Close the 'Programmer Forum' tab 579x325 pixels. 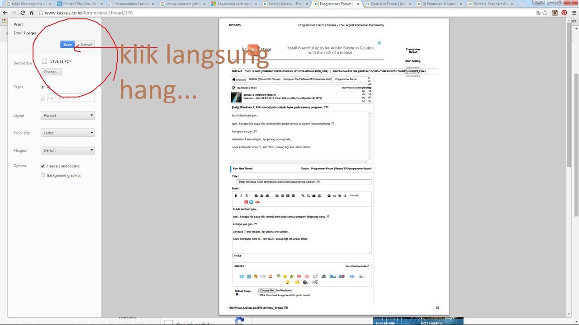click(357, 4)
